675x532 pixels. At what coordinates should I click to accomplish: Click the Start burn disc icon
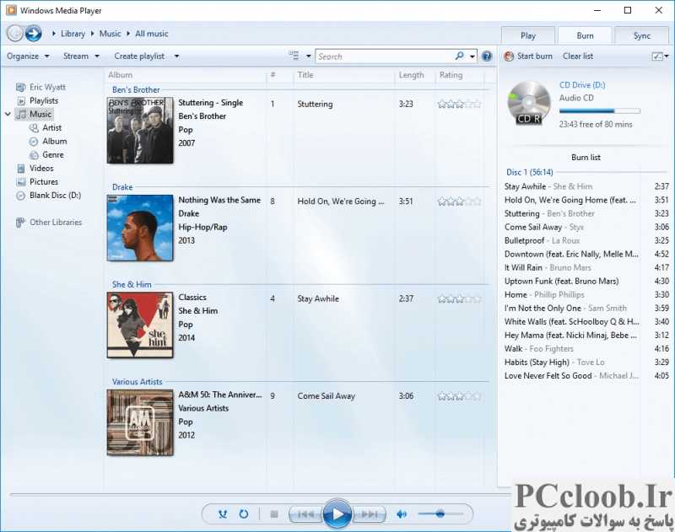(x=509, y=56)
